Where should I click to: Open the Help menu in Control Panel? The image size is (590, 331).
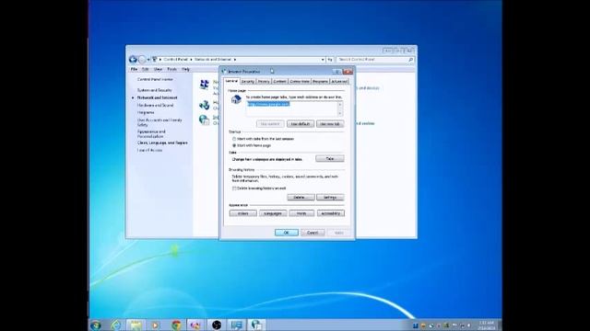186,70
